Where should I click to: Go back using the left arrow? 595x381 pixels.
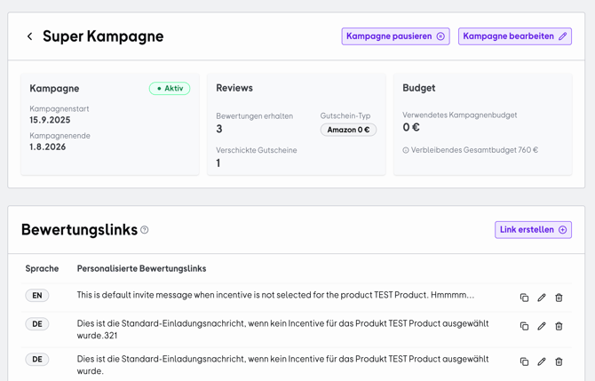point(29,36)
